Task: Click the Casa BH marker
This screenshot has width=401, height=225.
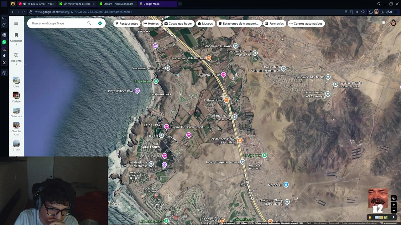Action: coord(161,135)
